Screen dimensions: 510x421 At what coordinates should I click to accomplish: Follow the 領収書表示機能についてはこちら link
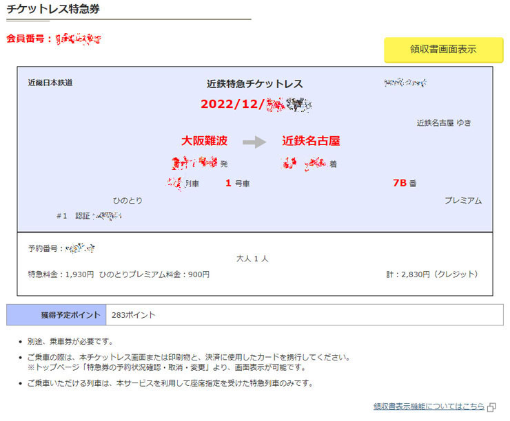click(x=429, y=406)
